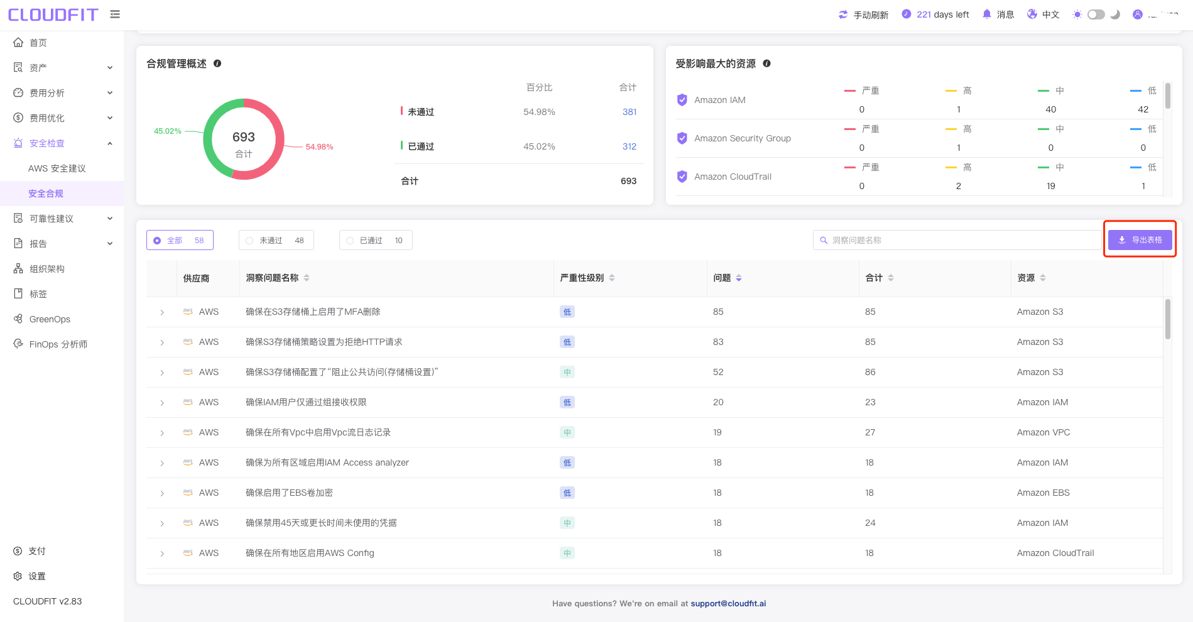Click the FinOps 分析师 sidebar icon

(x=18, y=344)
